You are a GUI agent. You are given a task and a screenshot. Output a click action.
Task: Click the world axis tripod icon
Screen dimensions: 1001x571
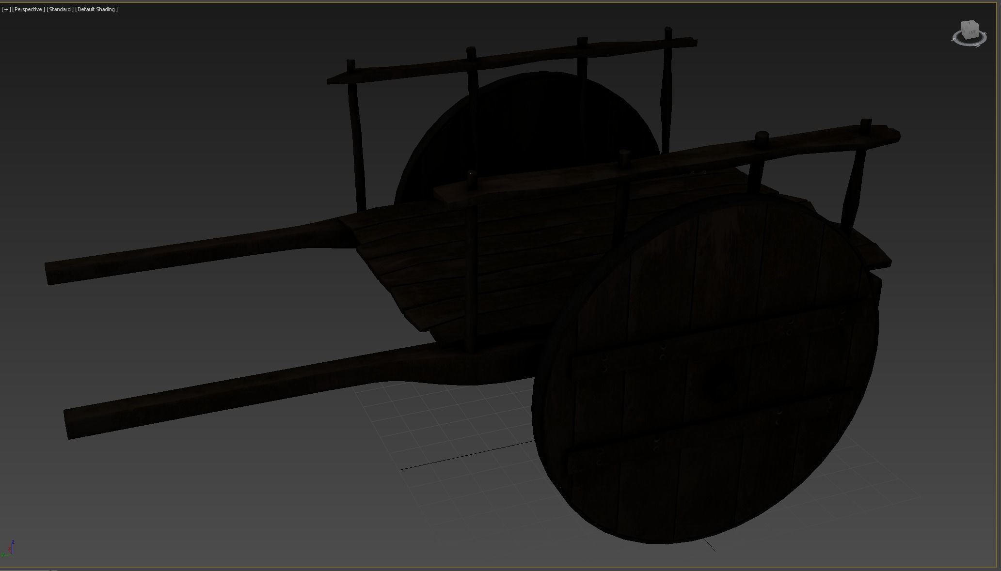tap(8, 549)
